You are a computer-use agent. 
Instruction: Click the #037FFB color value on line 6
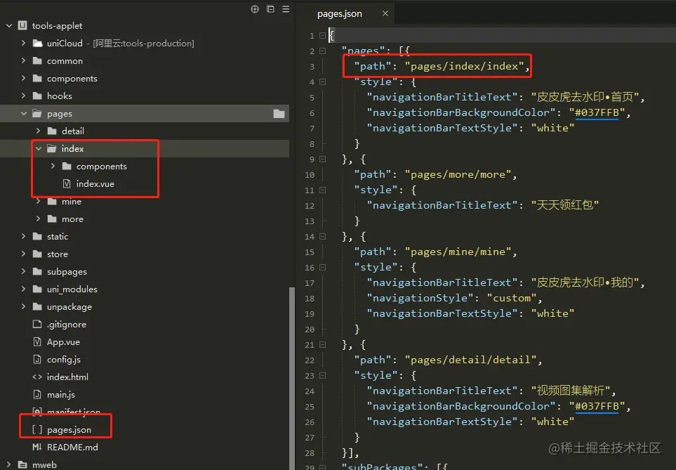tap(597, 112)
